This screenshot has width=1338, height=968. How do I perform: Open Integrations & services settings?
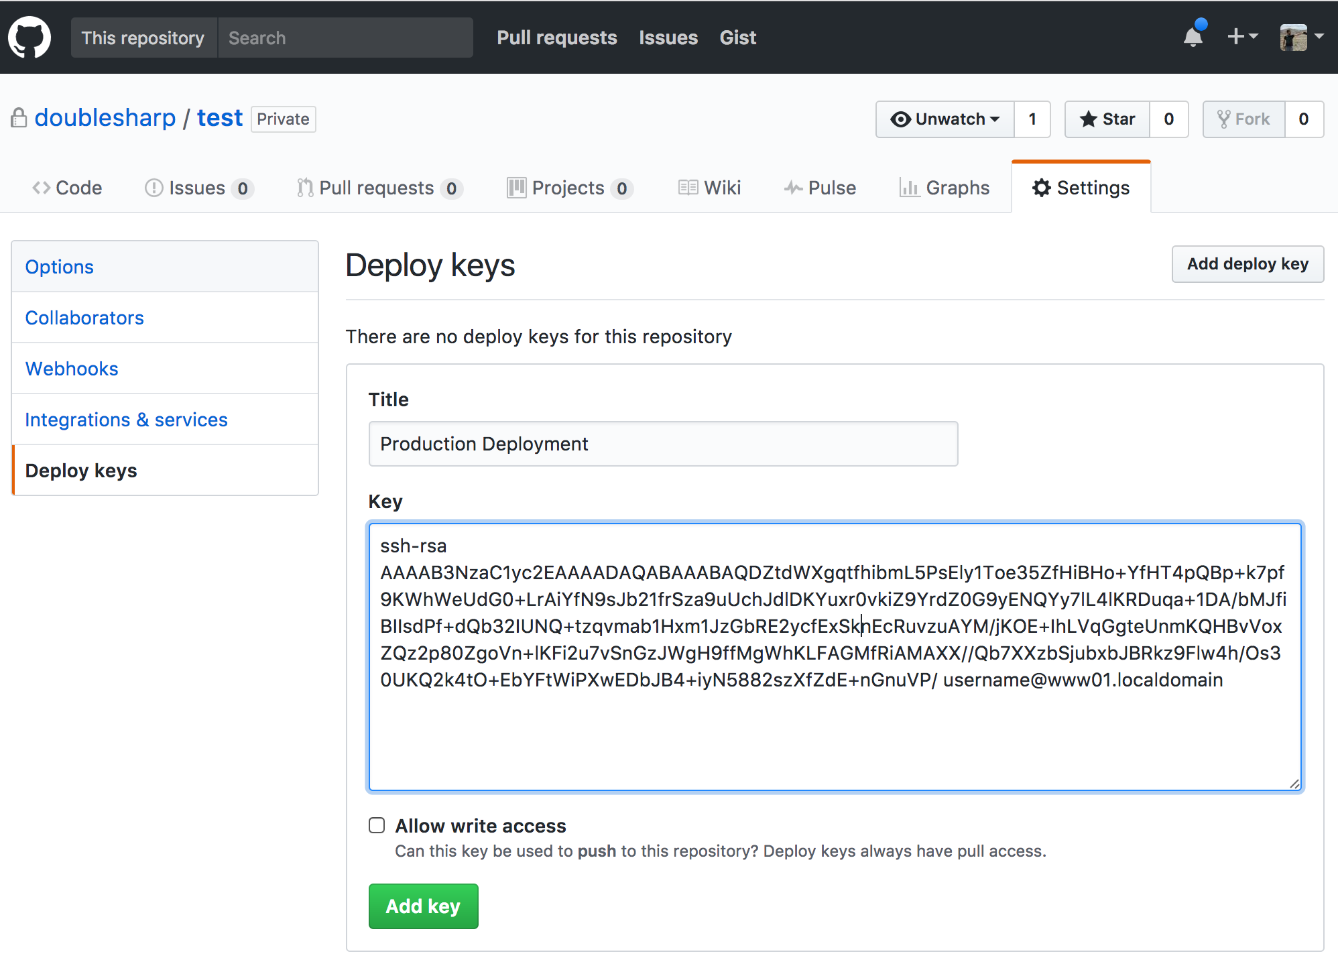165,420
